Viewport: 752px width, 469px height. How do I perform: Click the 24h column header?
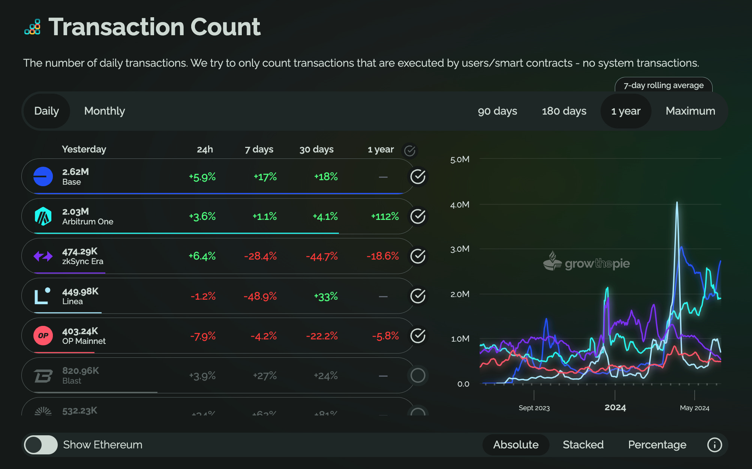point(205,149)
